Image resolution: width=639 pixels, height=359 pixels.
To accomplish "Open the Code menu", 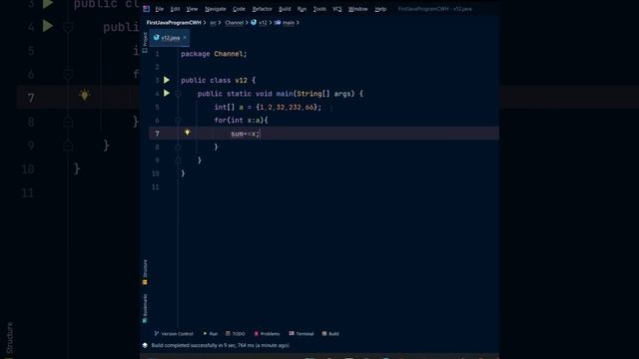I will [239, 9].
